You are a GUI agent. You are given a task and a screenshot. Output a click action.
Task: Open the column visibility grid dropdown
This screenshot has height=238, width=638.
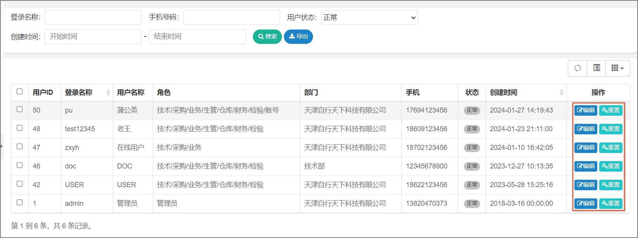click(617, 68)
